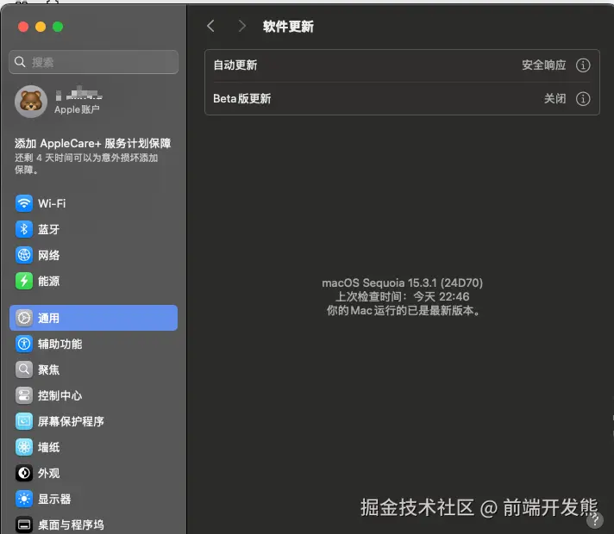Click the sun icon for 显示器

click(24, 499)
